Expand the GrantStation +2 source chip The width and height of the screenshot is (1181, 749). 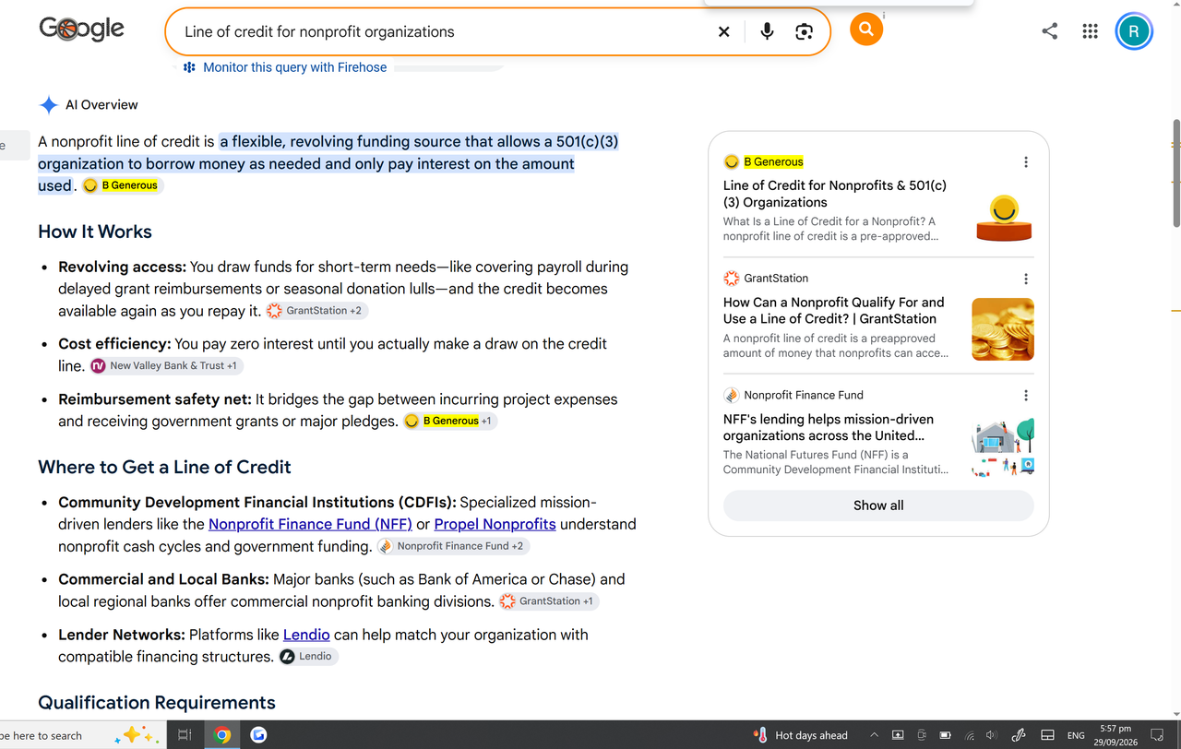point(316,311)
